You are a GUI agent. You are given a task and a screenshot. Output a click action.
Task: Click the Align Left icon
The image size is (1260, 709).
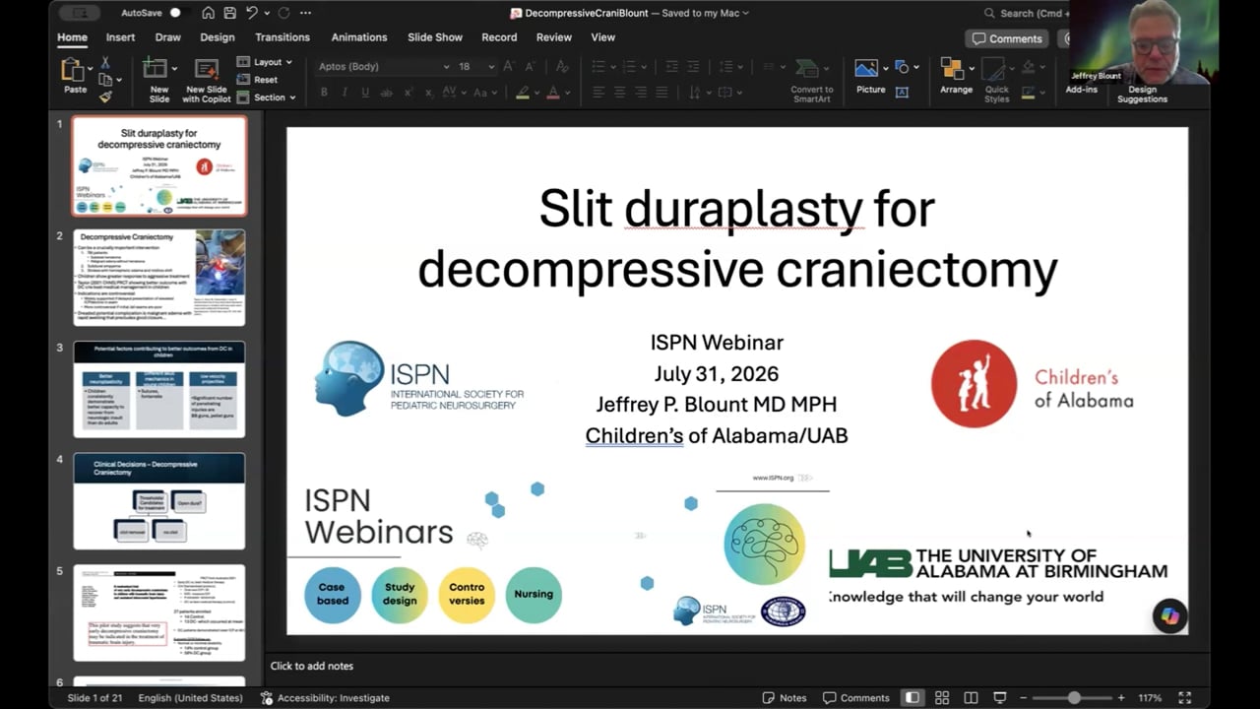(x=598, y=93)
